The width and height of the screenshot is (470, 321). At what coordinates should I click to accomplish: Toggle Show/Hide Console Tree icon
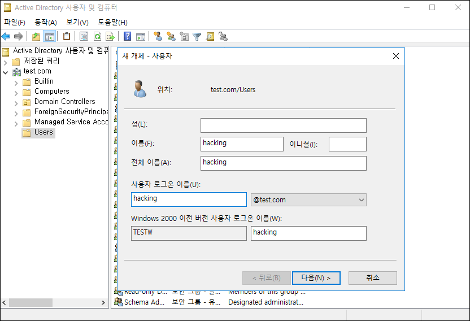tap(50, 37)
